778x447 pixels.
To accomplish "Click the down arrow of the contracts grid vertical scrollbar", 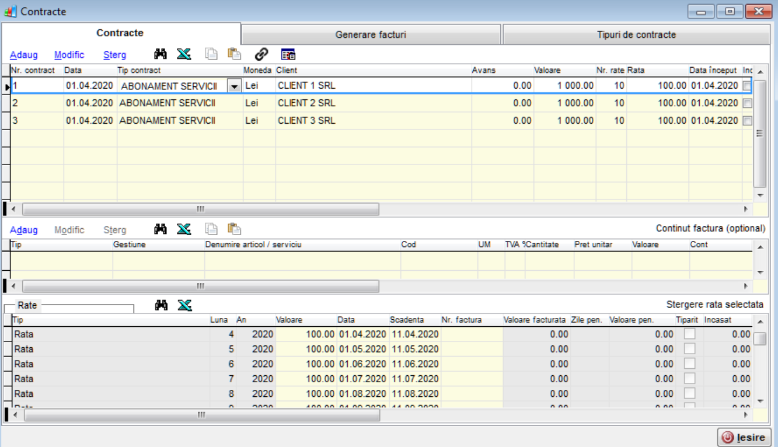I will pos(759,195).
